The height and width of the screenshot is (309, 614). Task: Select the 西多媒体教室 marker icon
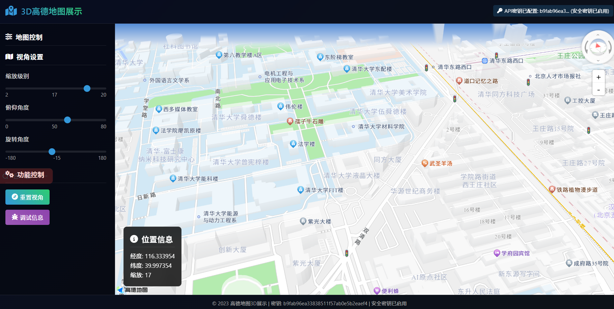pos(159,109)
